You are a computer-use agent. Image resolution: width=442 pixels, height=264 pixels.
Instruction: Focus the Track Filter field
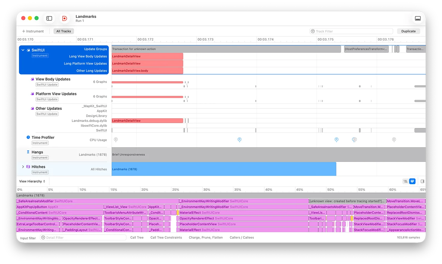[351, 31]
